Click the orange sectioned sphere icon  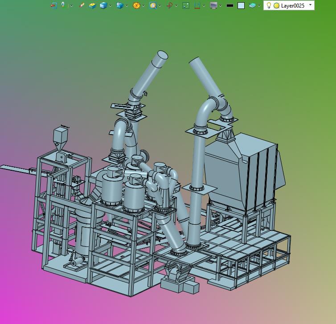point(136,5)
